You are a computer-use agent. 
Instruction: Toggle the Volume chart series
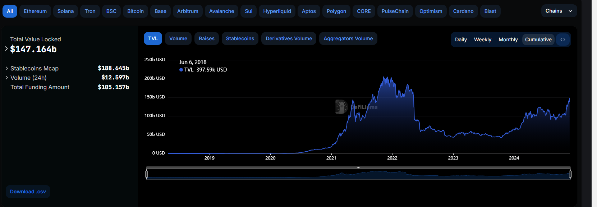(178, 38)
